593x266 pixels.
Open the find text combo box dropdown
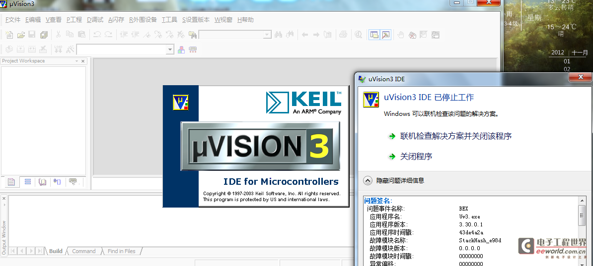pos(267,35)
